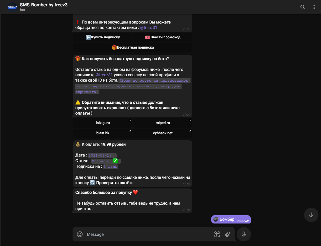Open the miped.ru forum link button
321x246 pixels.
tap(163, 123)
